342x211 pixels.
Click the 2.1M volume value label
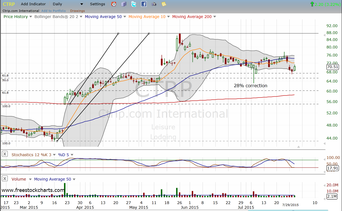(x=332, y=197)
